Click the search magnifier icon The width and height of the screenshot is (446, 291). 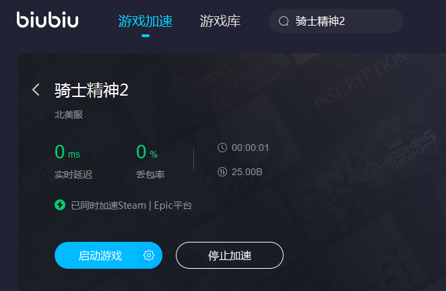click(x=284, y=21)
